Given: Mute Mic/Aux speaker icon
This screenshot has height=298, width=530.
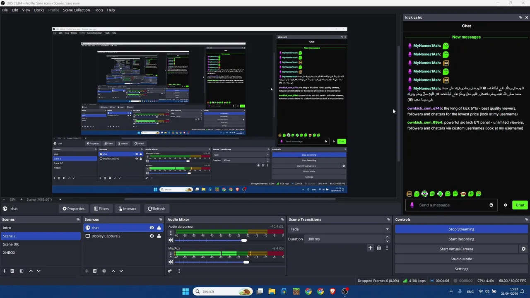Looking at the screenshot, I should coord(171,262).
